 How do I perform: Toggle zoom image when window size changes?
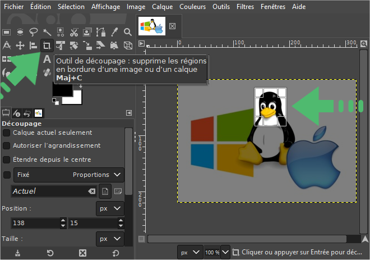tap(364, 44)
